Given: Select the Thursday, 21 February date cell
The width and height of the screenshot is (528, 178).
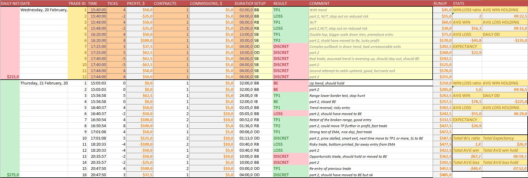Looking at the screenshot, I should pos(44,83).
